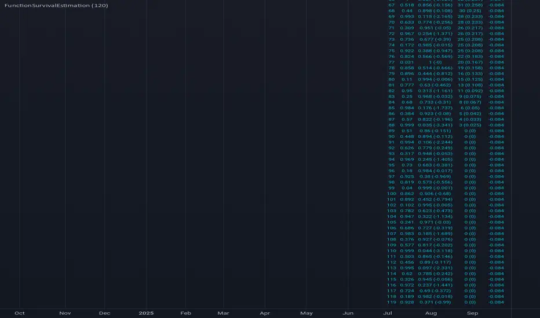This screenshot has width=540, height=318.
Task: Click the 0.982 (-0.018) cell in row 118
Action: pyautogui.click(x=435, y=297)
